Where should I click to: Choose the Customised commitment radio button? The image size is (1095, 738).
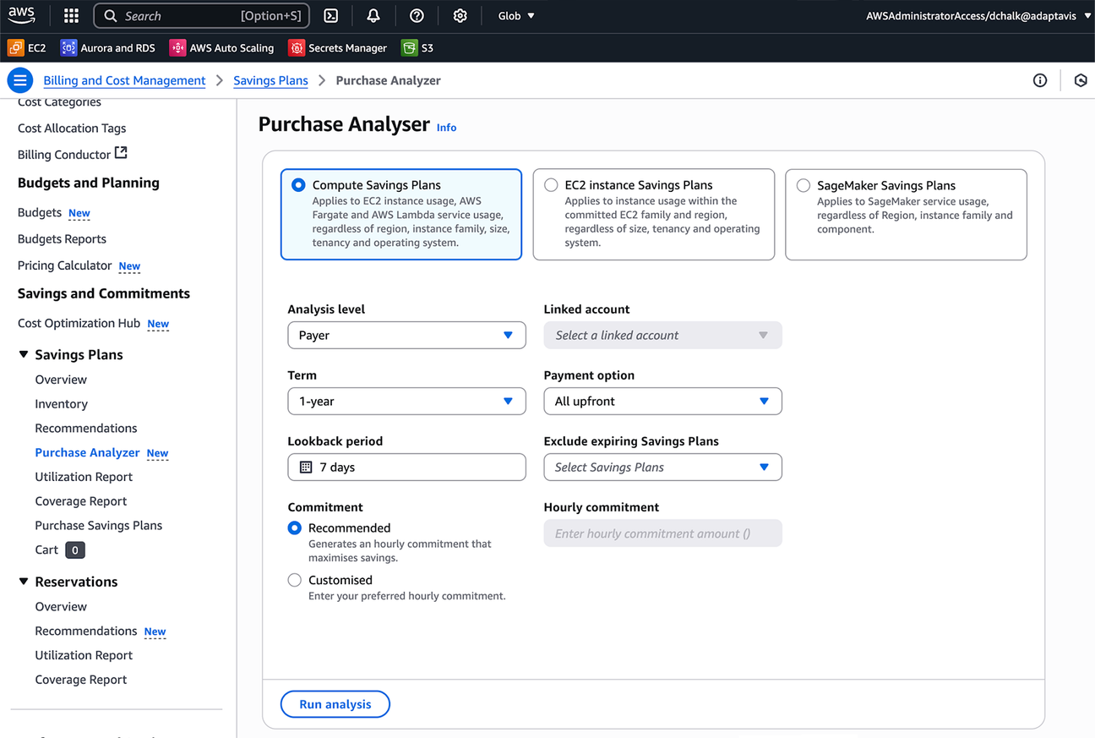tap(294, 580)
